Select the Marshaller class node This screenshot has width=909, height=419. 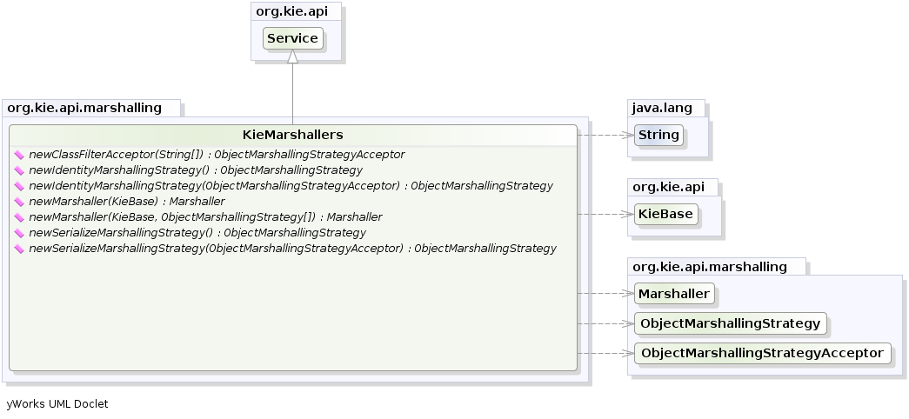(x=674, y=294)
